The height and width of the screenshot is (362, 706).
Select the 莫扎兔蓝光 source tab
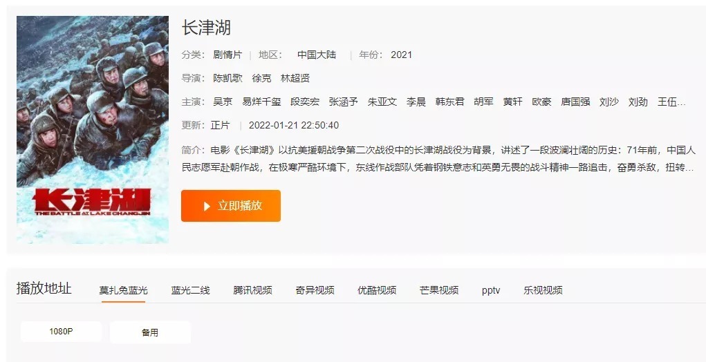[123, 291]
